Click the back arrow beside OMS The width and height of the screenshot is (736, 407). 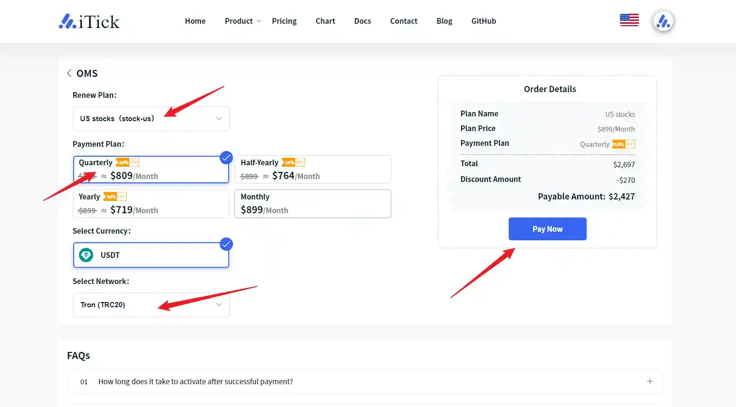[69, 73]
